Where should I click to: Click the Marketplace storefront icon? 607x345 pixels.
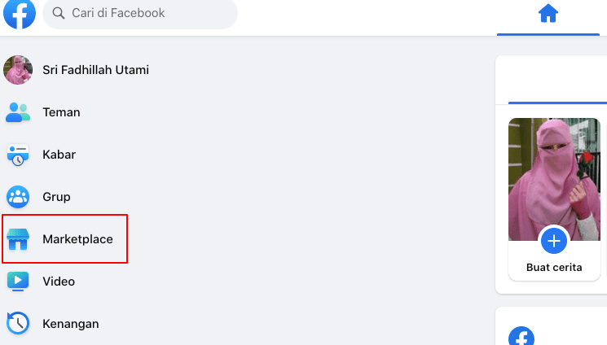[x=18, y=239]
